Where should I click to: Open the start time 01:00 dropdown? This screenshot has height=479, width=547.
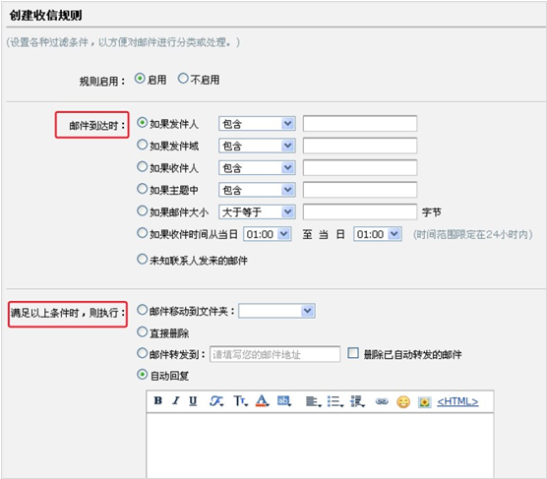tap(268, 234)
